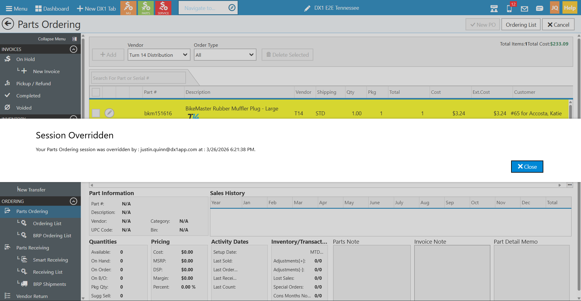Click the SERVICE quick sale icon
The width and height of the screenshot is (581, 301).
(x=163, y=8)
